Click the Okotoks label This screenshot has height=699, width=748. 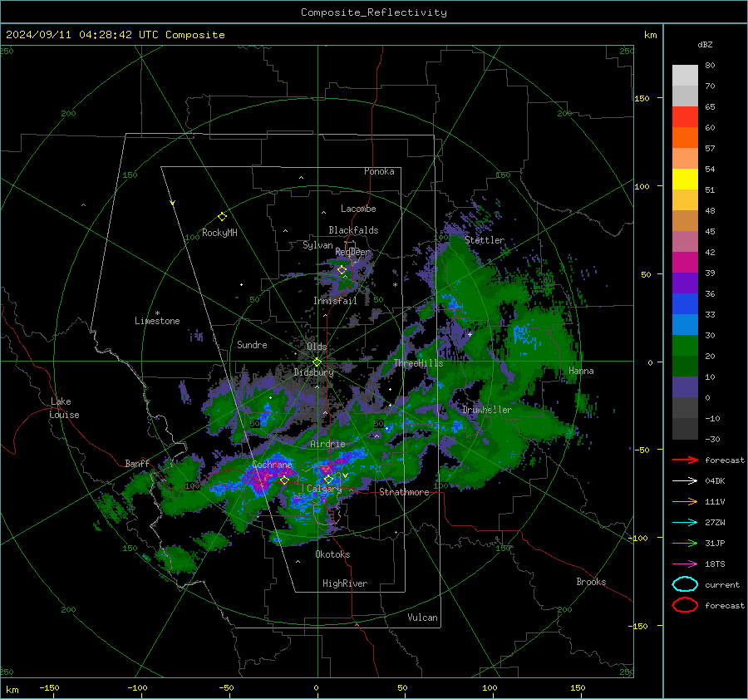tap(332, 554)
